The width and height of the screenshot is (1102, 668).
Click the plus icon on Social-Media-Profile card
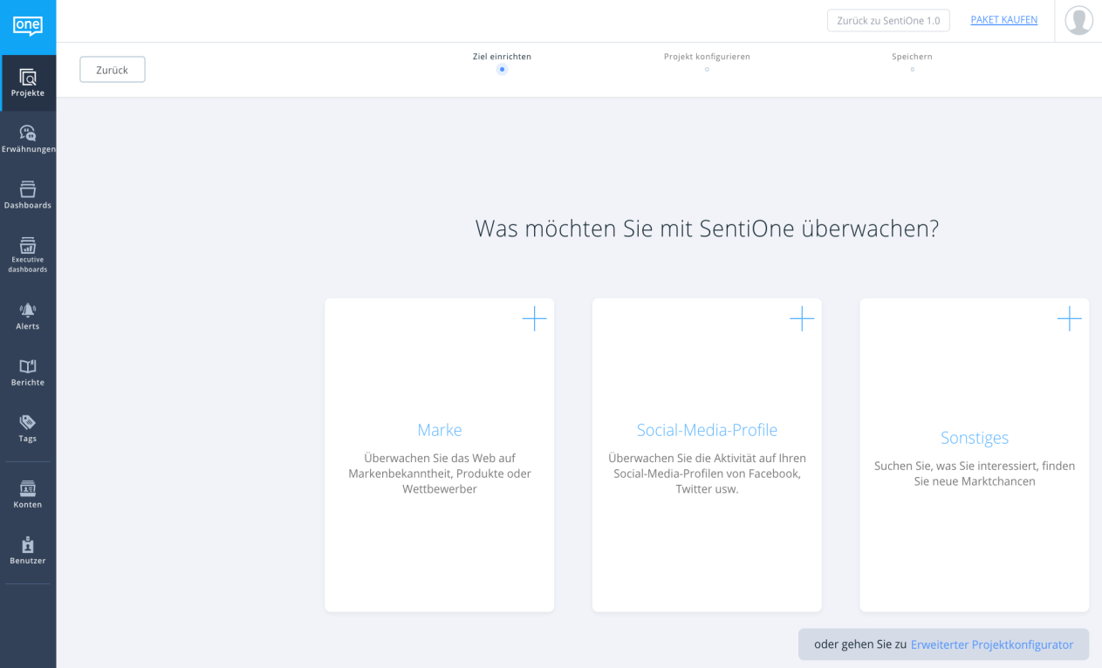click(x=801, y=319)
